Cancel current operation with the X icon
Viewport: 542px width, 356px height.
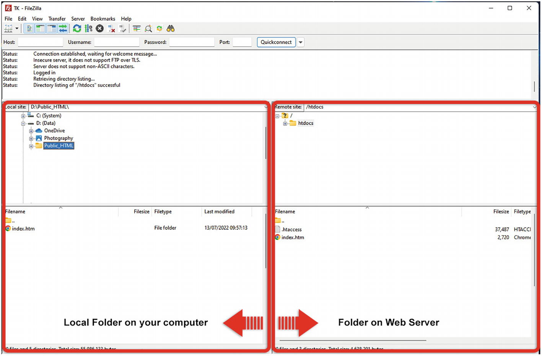point(99,29)
